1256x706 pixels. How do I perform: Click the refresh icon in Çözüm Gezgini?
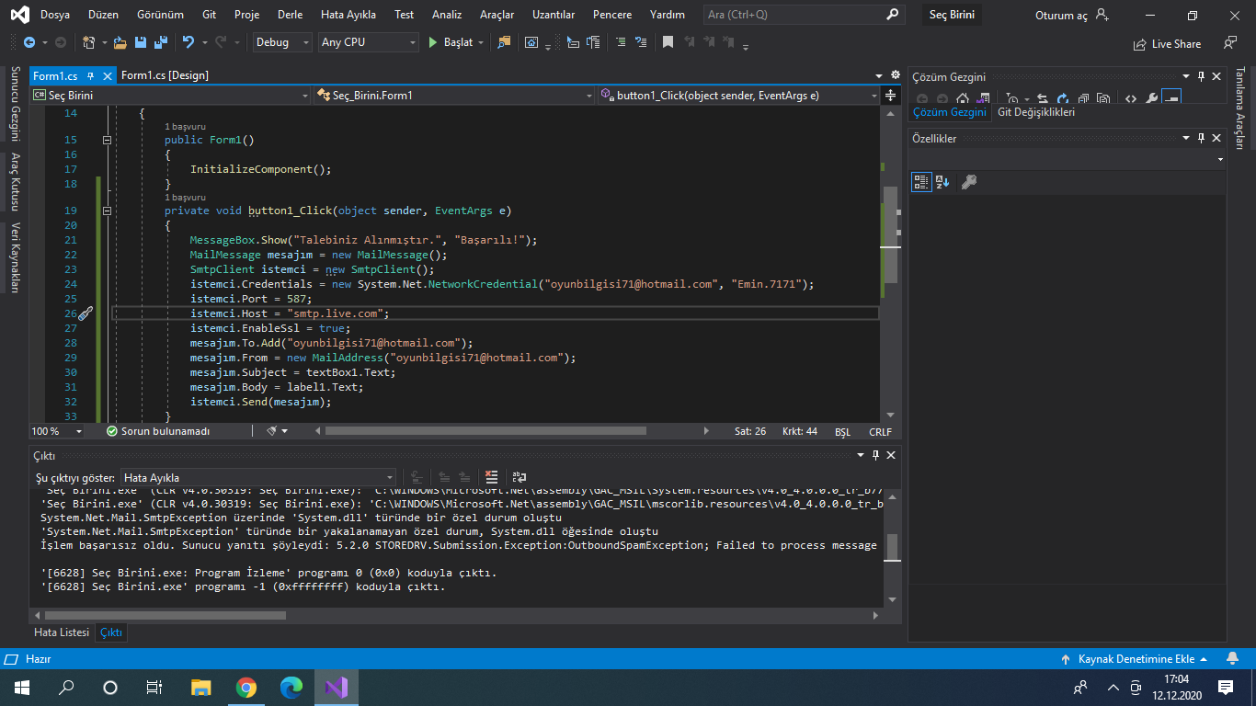pyautogui.click(x=1062, y=99)
